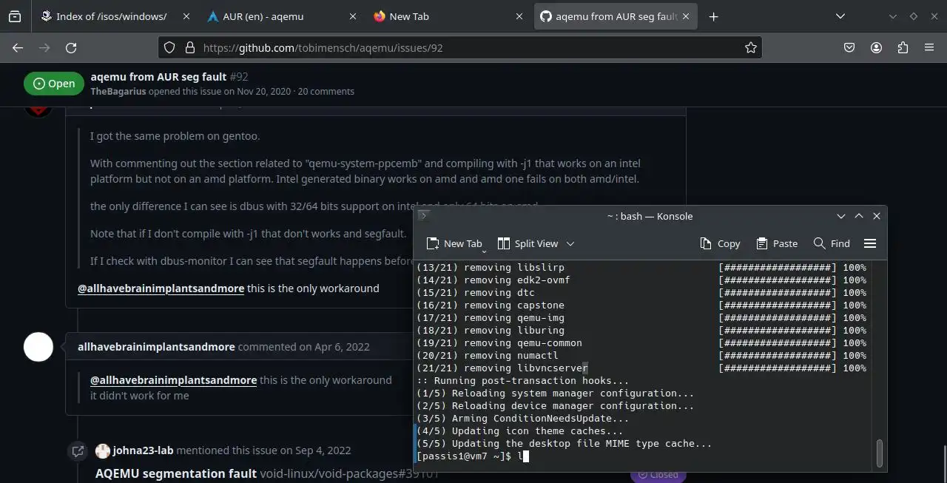Open a new browser tab with plus
Screen dimensions: 947x483
[713, 16]
